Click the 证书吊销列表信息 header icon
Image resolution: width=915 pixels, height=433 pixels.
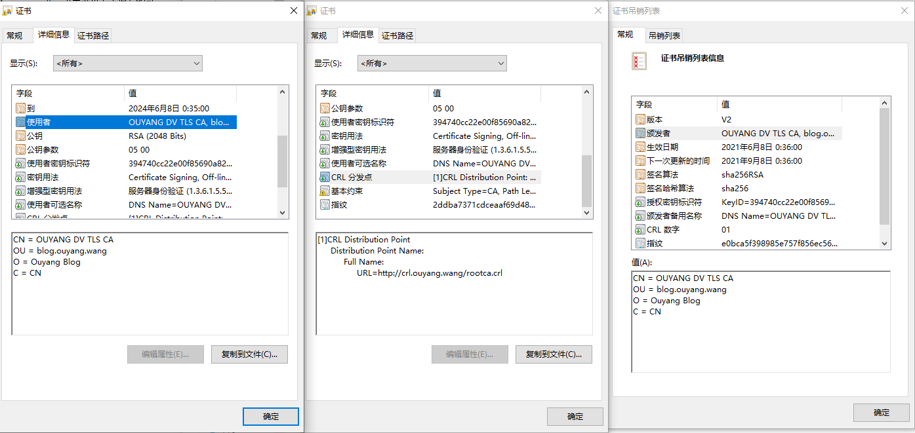(x=639, y=61)
